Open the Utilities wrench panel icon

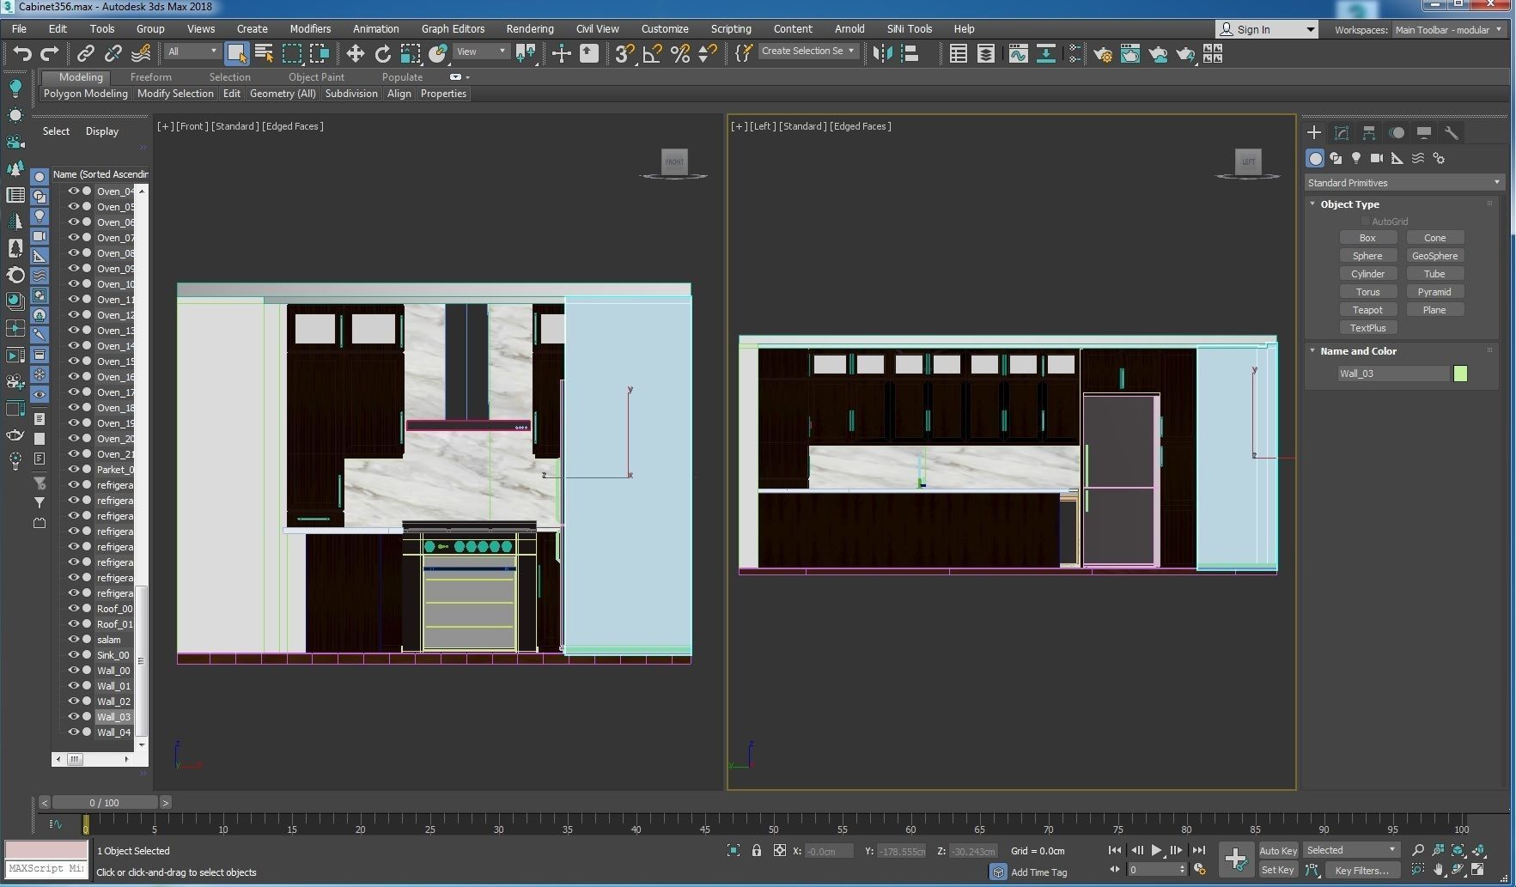coord(1452,132)
